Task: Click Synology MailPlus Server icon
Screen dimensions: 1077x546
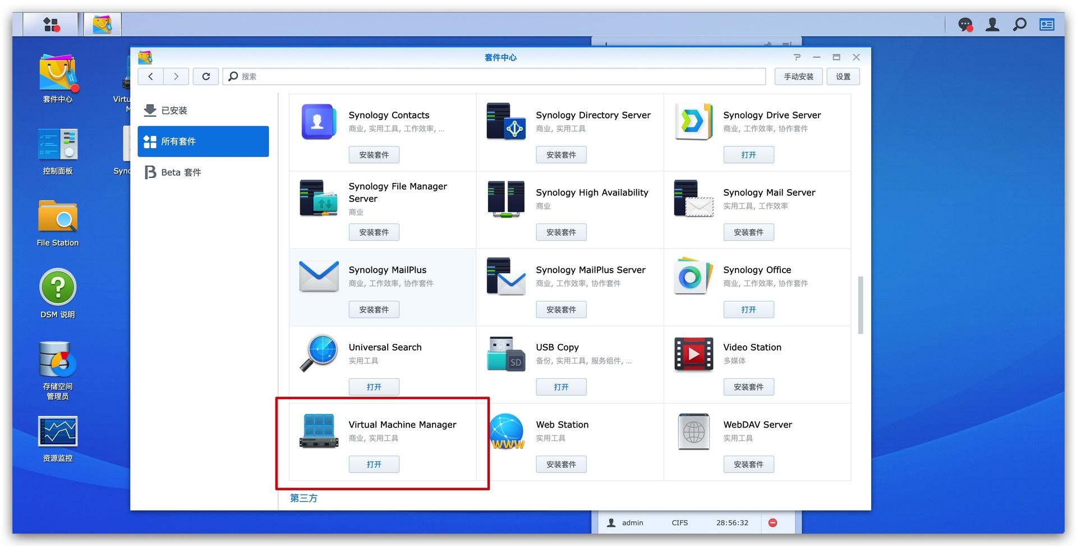Action: click(x=506, y=276)
